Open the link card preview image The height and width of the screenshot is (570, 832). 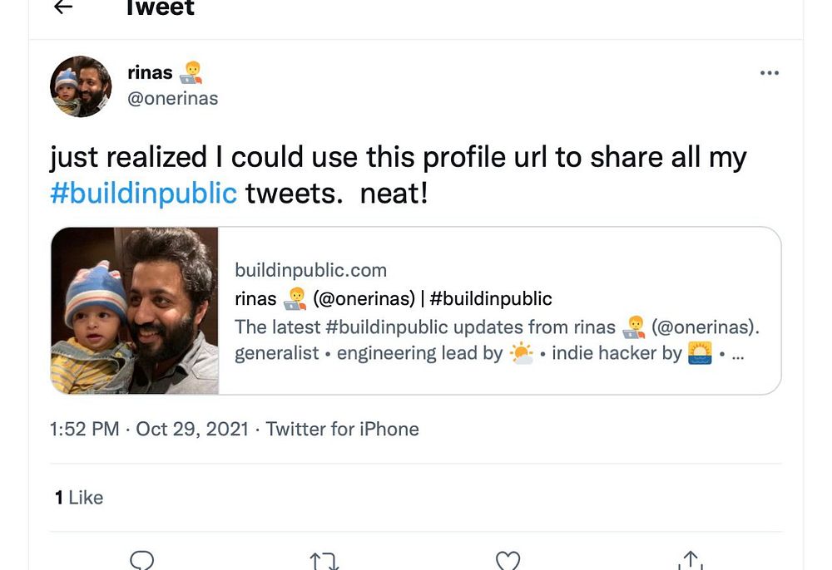coord(135,311)
